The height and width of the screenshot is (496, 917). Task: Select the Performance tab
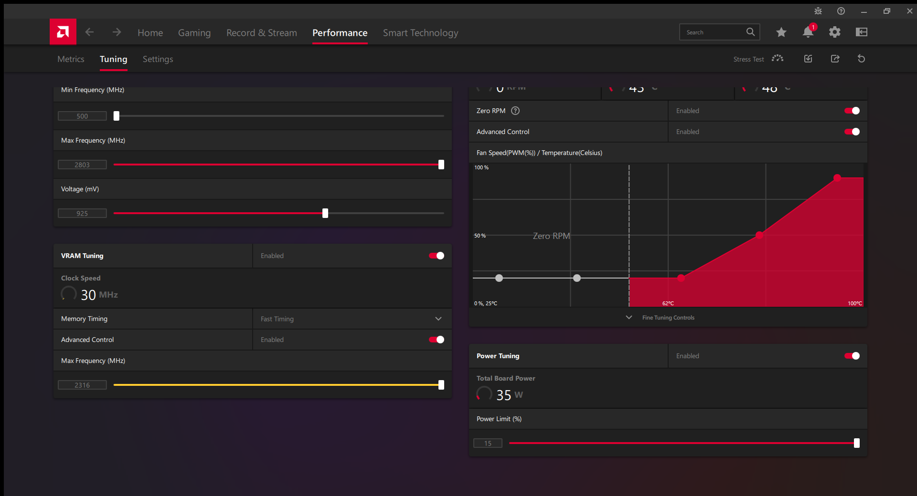pos(340,32)
